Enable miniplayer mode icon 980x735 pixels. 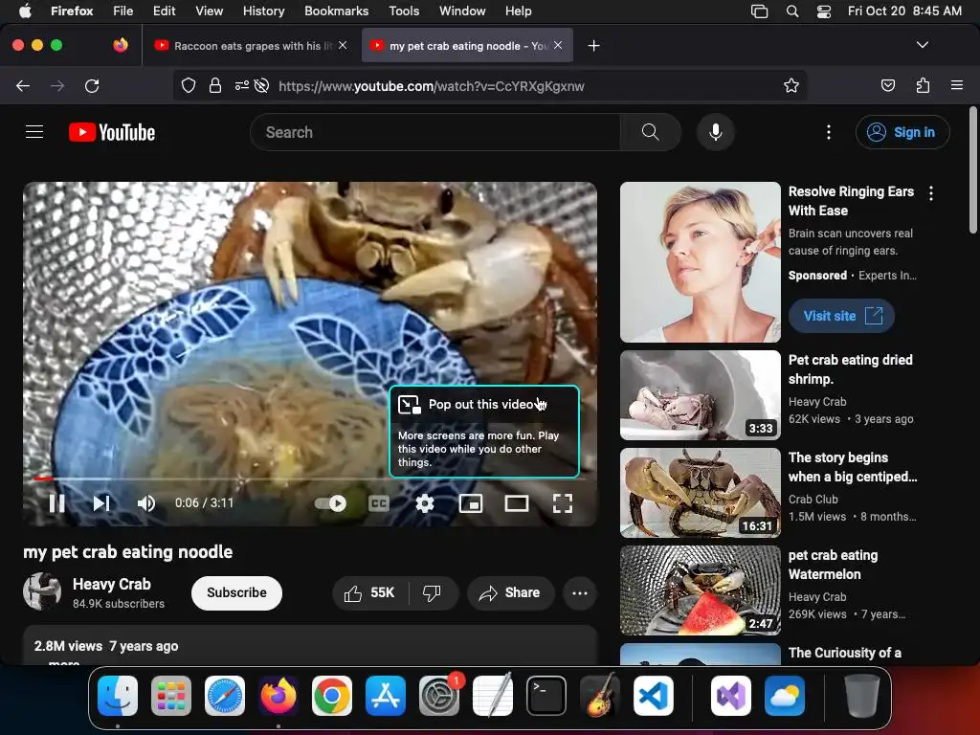(471, 503)
